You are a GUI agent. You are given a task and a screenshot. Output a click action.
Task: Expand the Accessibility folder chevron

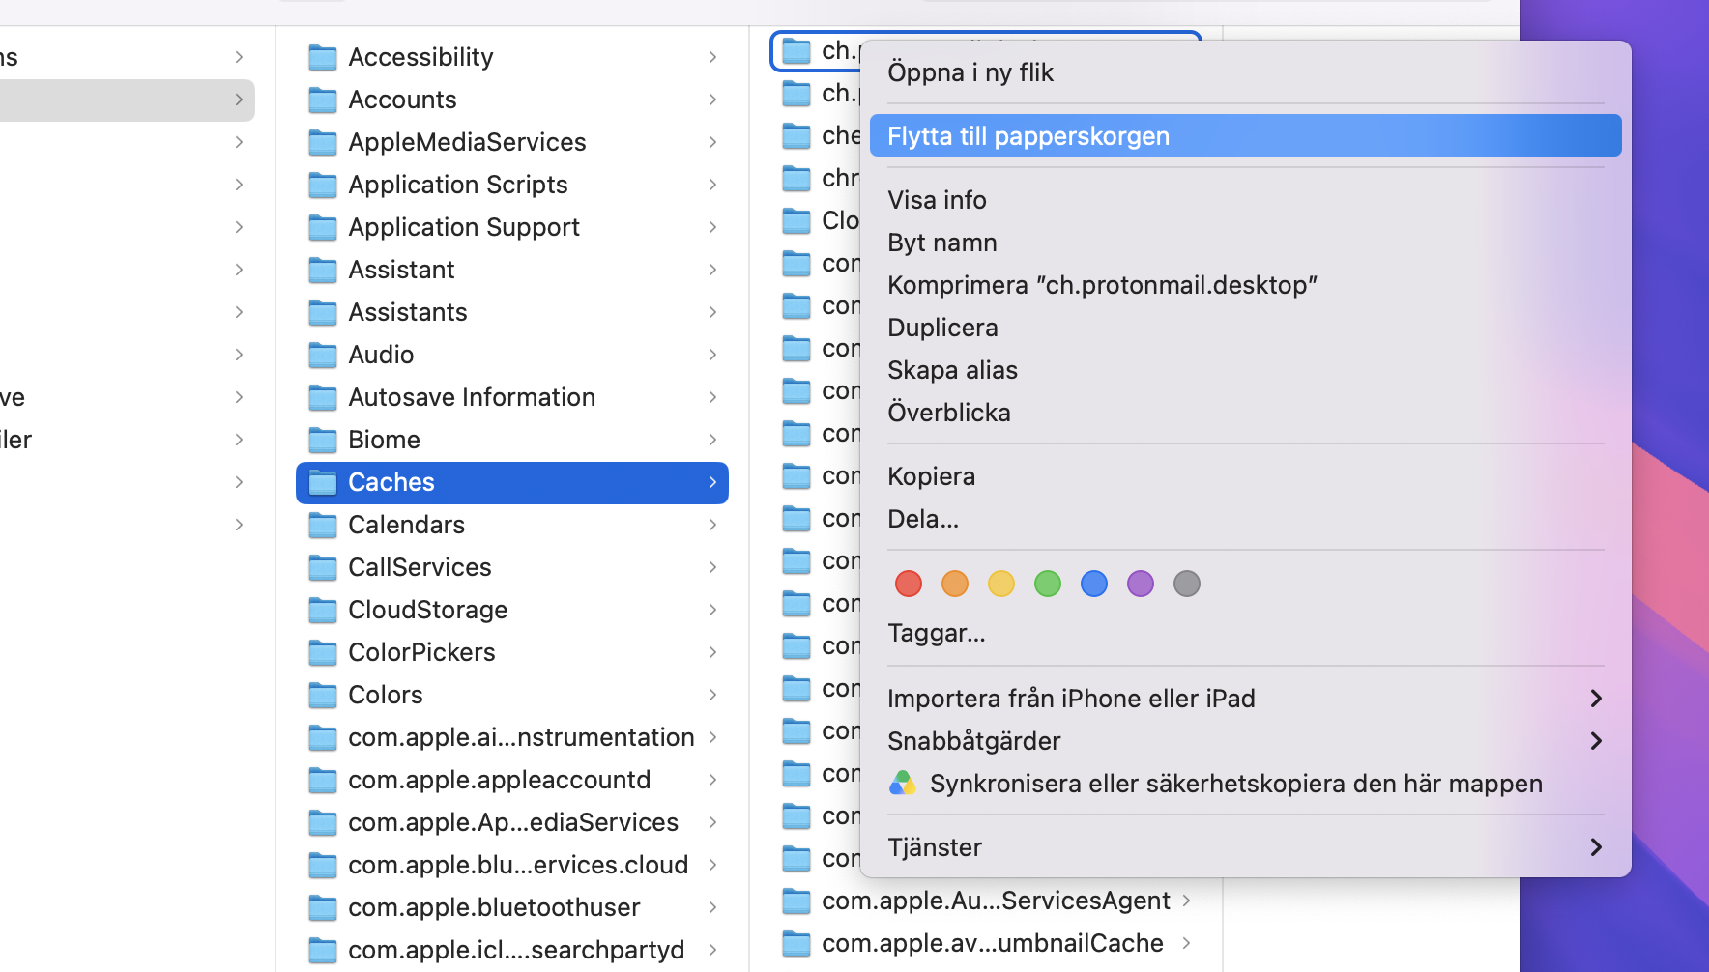tap(712, 58)
